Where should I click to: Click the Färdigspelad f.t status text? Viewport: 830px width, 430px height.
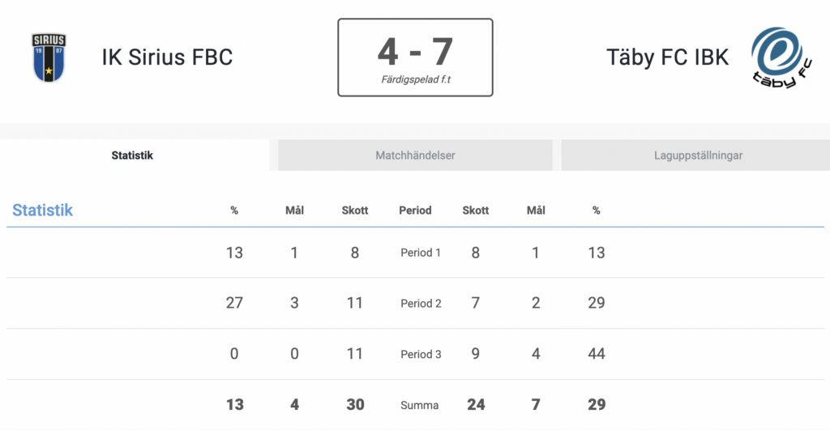pyautogui.click(x=416, y=79)
